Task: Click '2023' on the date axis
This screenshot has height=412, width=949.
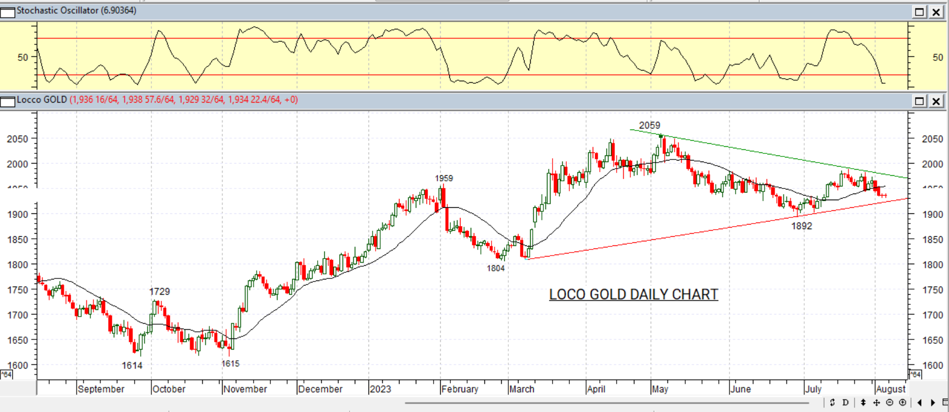Action: [380, 389]
